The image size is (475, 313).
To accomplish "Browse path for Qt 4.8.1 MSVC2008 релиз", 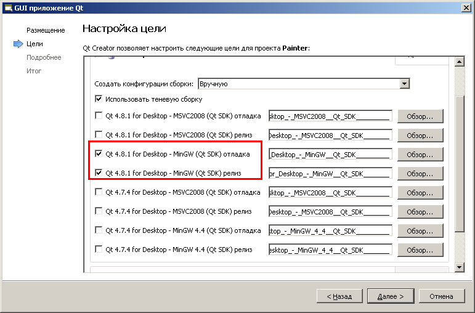I will [420, 136].
